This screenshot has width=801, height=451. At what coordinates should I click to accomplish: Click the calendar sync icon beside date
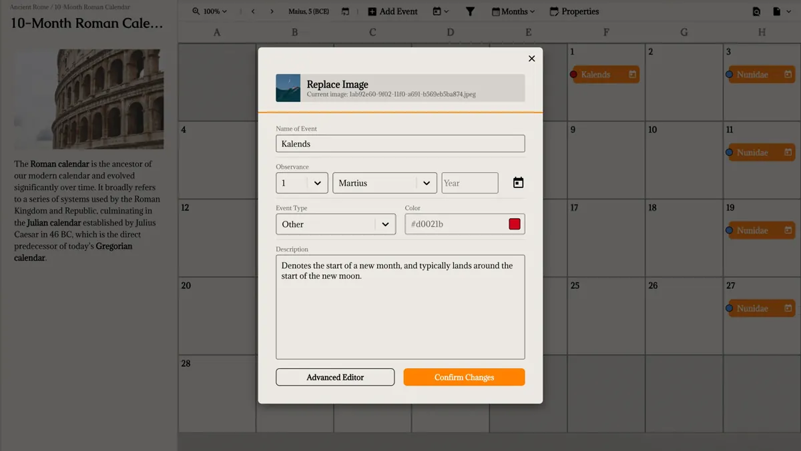[x=345, y=11]
